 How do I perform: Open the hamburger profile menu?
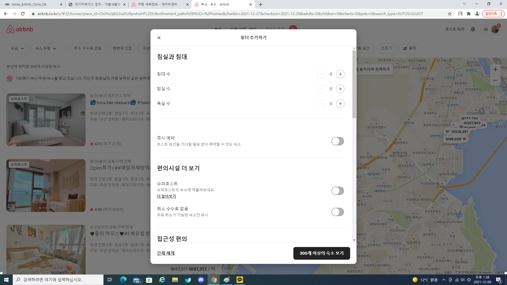click(x=486, y=29)
